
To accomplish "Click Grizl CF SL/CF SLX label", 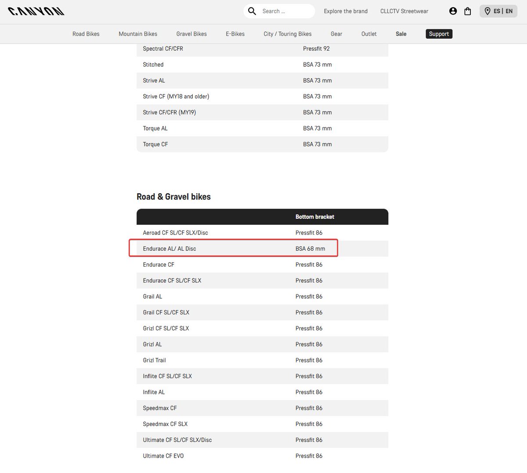I will coord(166,329).
